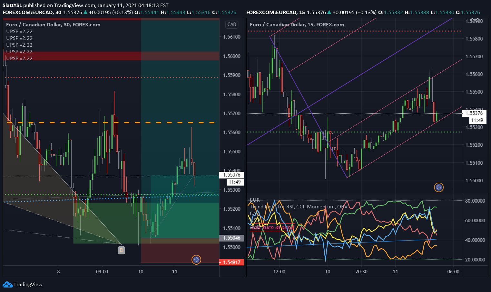Click the 09:00 time axis label
This screenshot has width=491, height=292.
coord(102,272)
